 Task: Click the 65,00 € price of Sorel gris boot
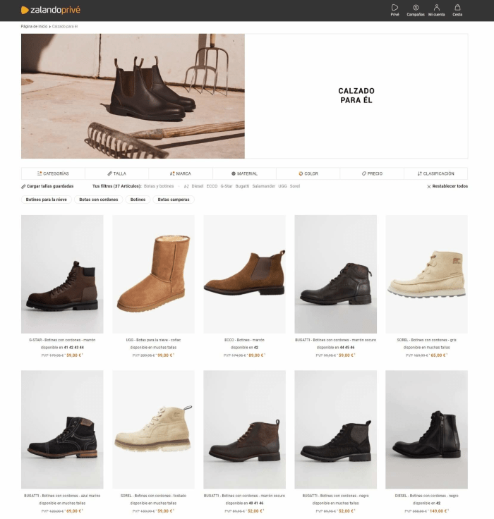pos(438,355)
